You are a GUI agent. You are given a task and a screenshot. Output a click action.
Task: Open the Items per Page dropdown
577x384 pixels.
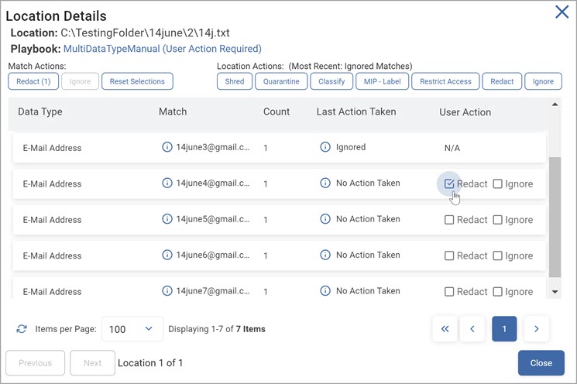point(132,329)
